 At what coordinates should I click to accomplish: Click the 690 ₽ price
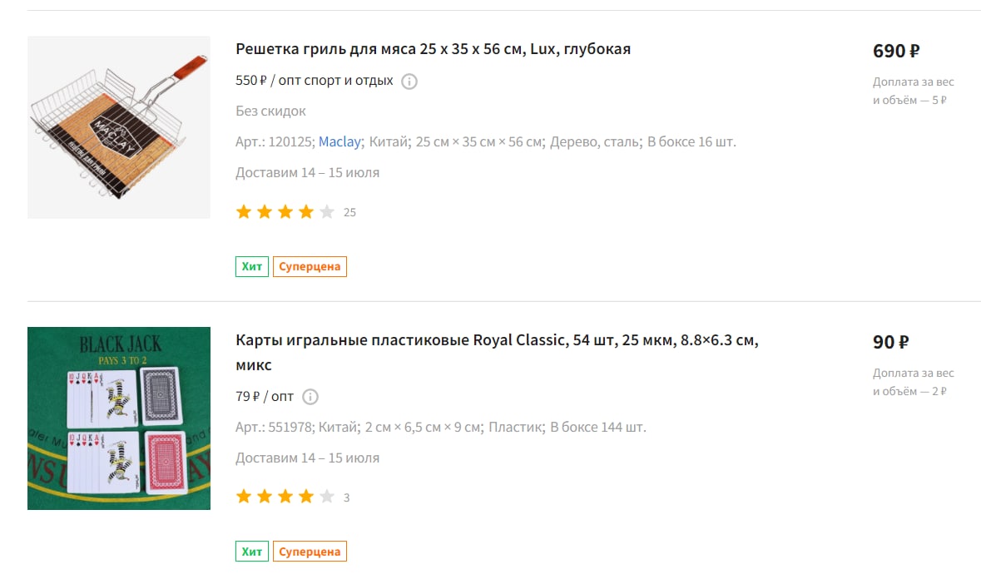click(896, 51)
